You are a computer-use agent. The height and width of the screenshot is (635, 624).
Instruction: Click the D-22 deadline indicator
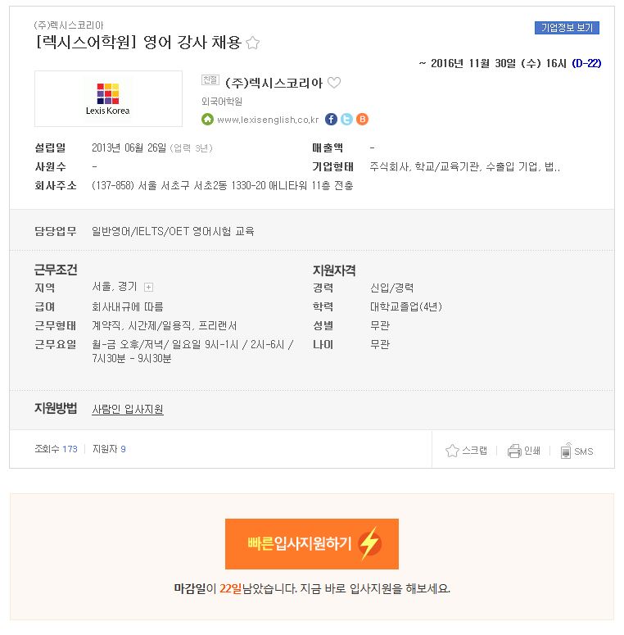tap(586, 63)
